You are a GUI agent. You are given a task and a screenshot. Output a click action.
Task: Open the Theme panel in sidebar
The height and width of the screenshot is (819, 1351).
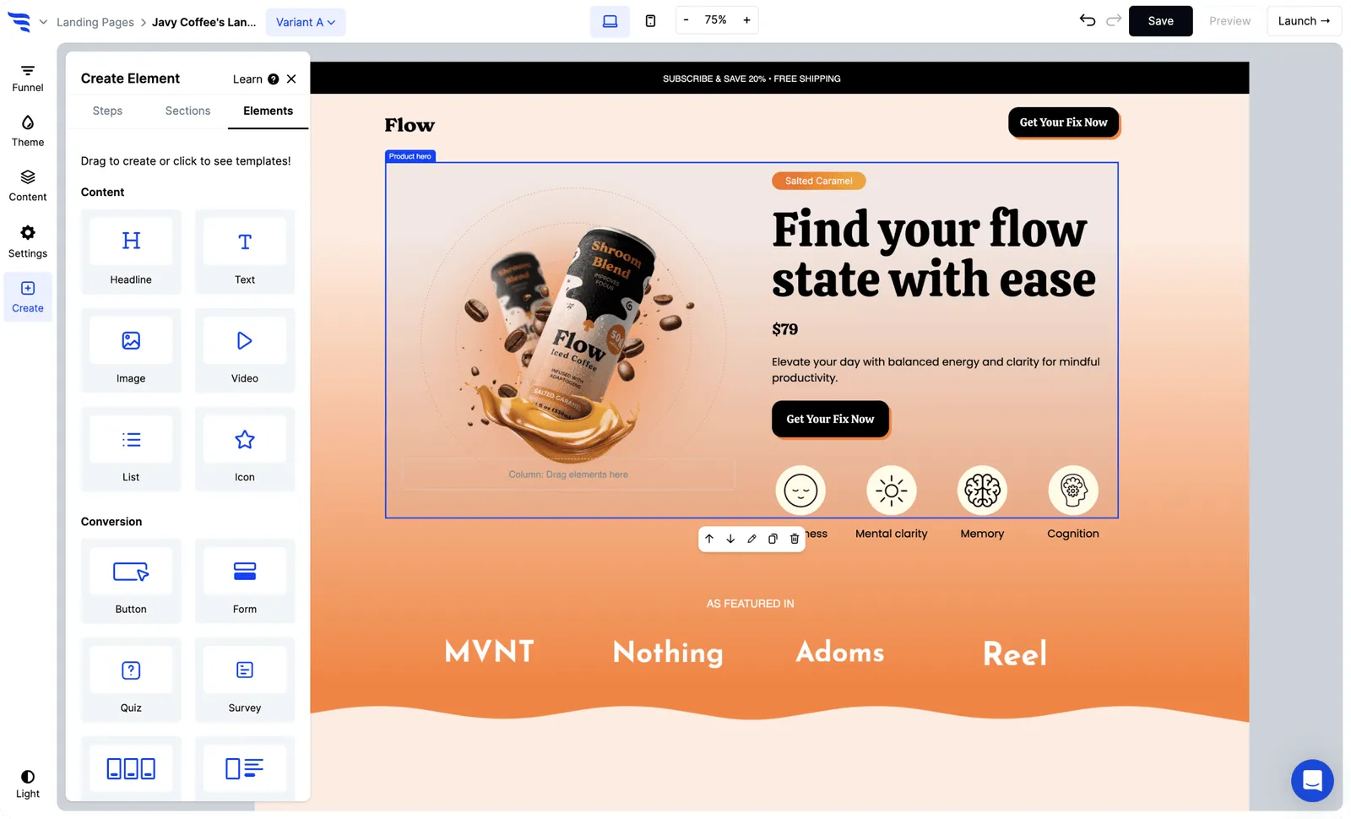tap(27, 130)
